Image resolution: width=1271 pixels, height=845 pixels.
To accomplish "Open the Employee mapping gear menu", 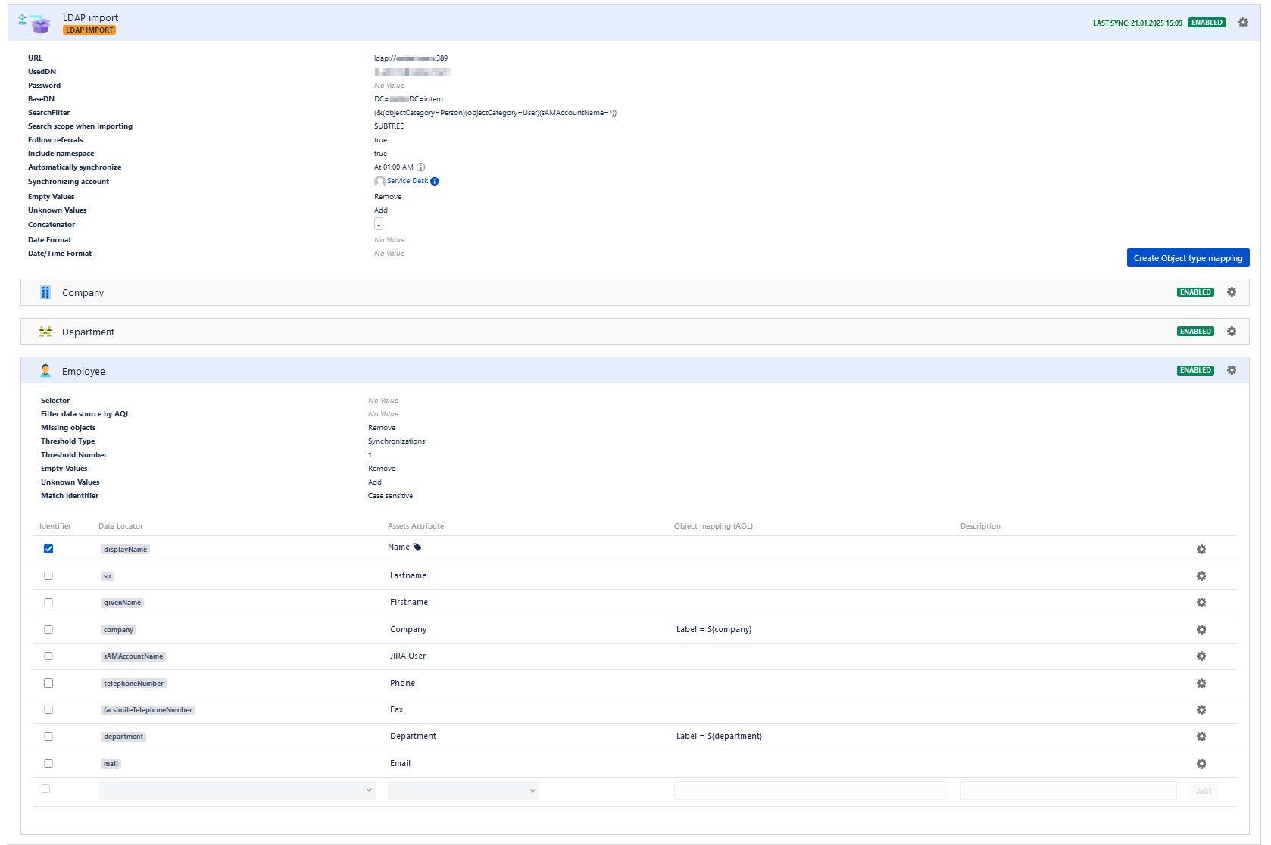I will [x=1232, y=370].
